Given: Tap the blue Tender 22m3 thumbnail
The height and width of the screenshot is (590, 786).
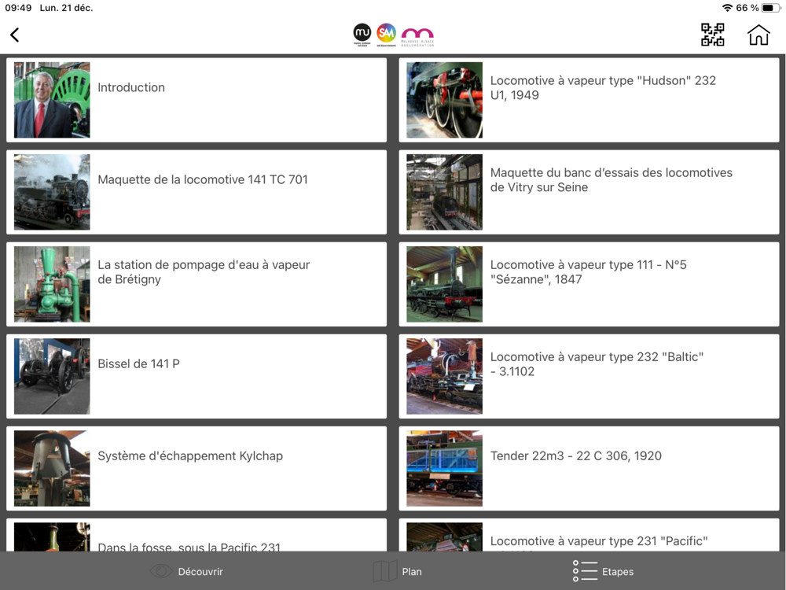Looking at the screenshot, I should click(445, 469).
